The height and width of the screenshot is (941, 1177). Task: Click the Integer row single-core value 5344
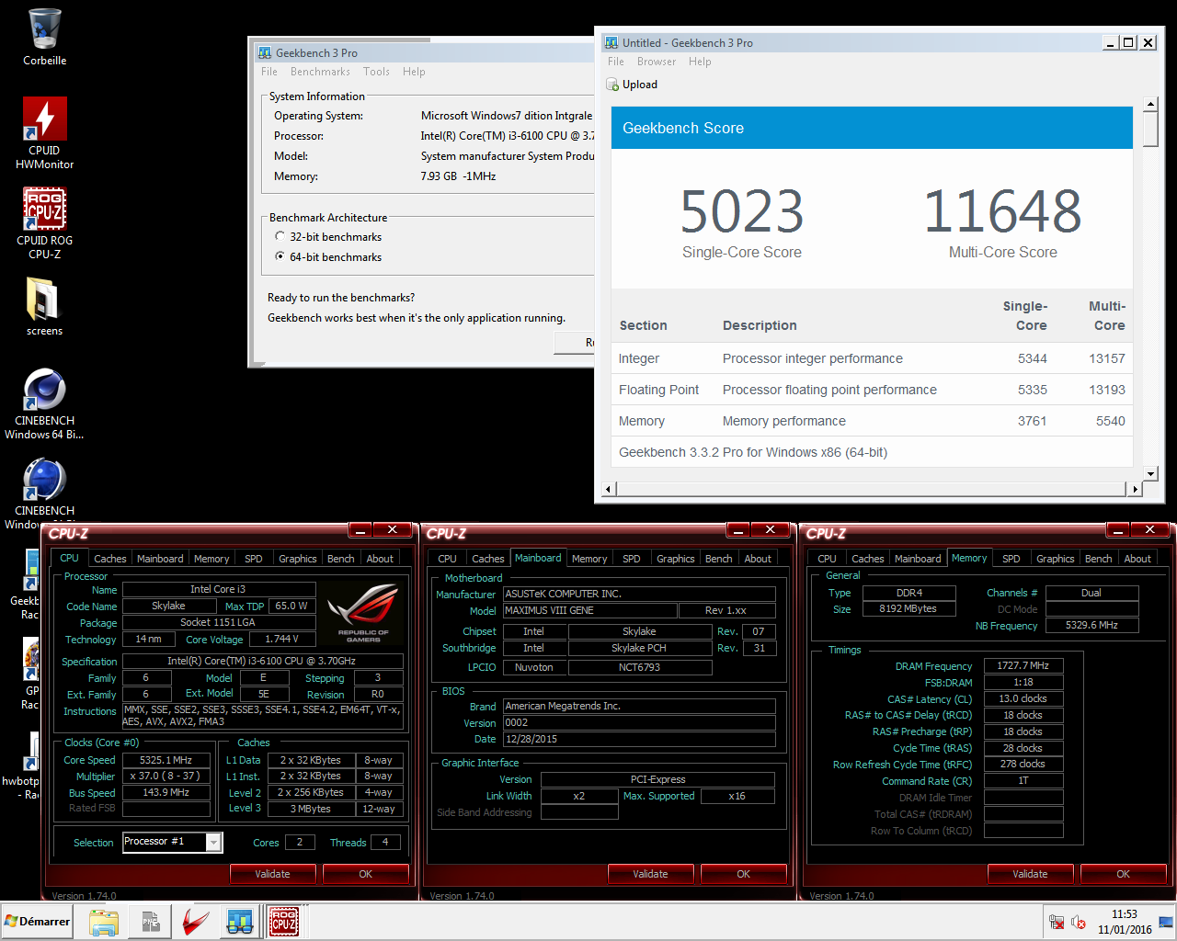point(1033,358)
